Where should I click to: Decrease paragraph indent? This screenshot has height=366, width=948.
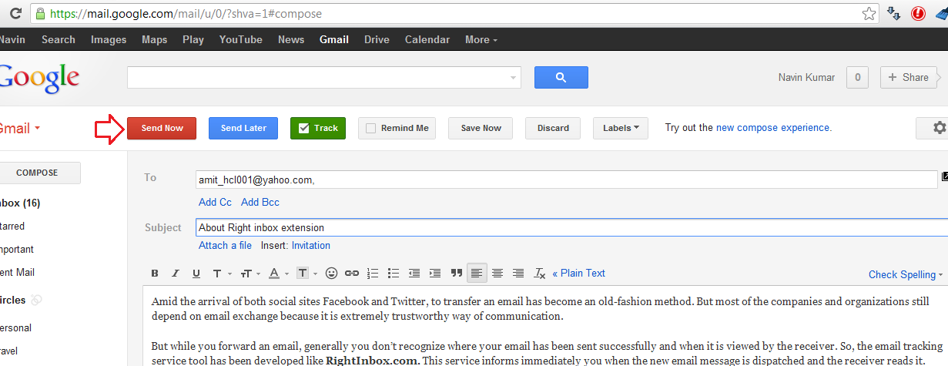[x=414, y=274]
